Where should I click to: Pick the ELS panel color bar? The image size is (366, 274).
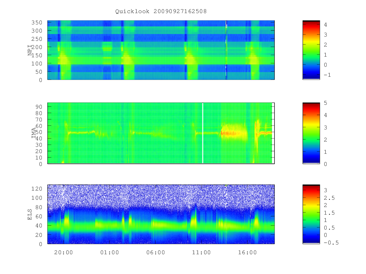pyautogui.click(x=311, y=214)
